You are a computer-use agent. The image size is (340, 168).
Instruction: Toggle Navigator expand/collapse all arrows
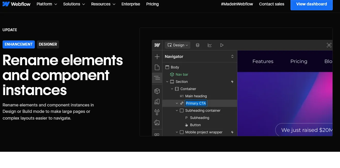(x=232, y=56)
